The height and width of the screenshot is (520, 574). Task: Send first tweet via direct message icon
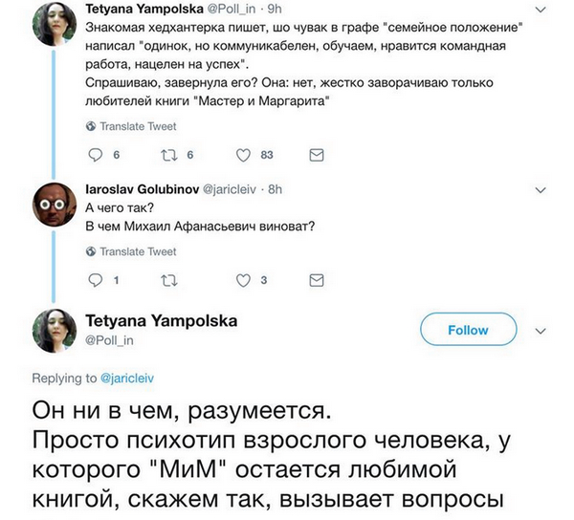318,155
